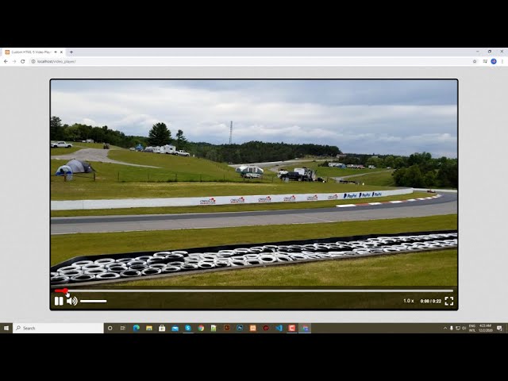Open the Camtasia icon on the taskbar
This screenshot has width=508, height=381.
pyautogui.click(x=292, y=328)
